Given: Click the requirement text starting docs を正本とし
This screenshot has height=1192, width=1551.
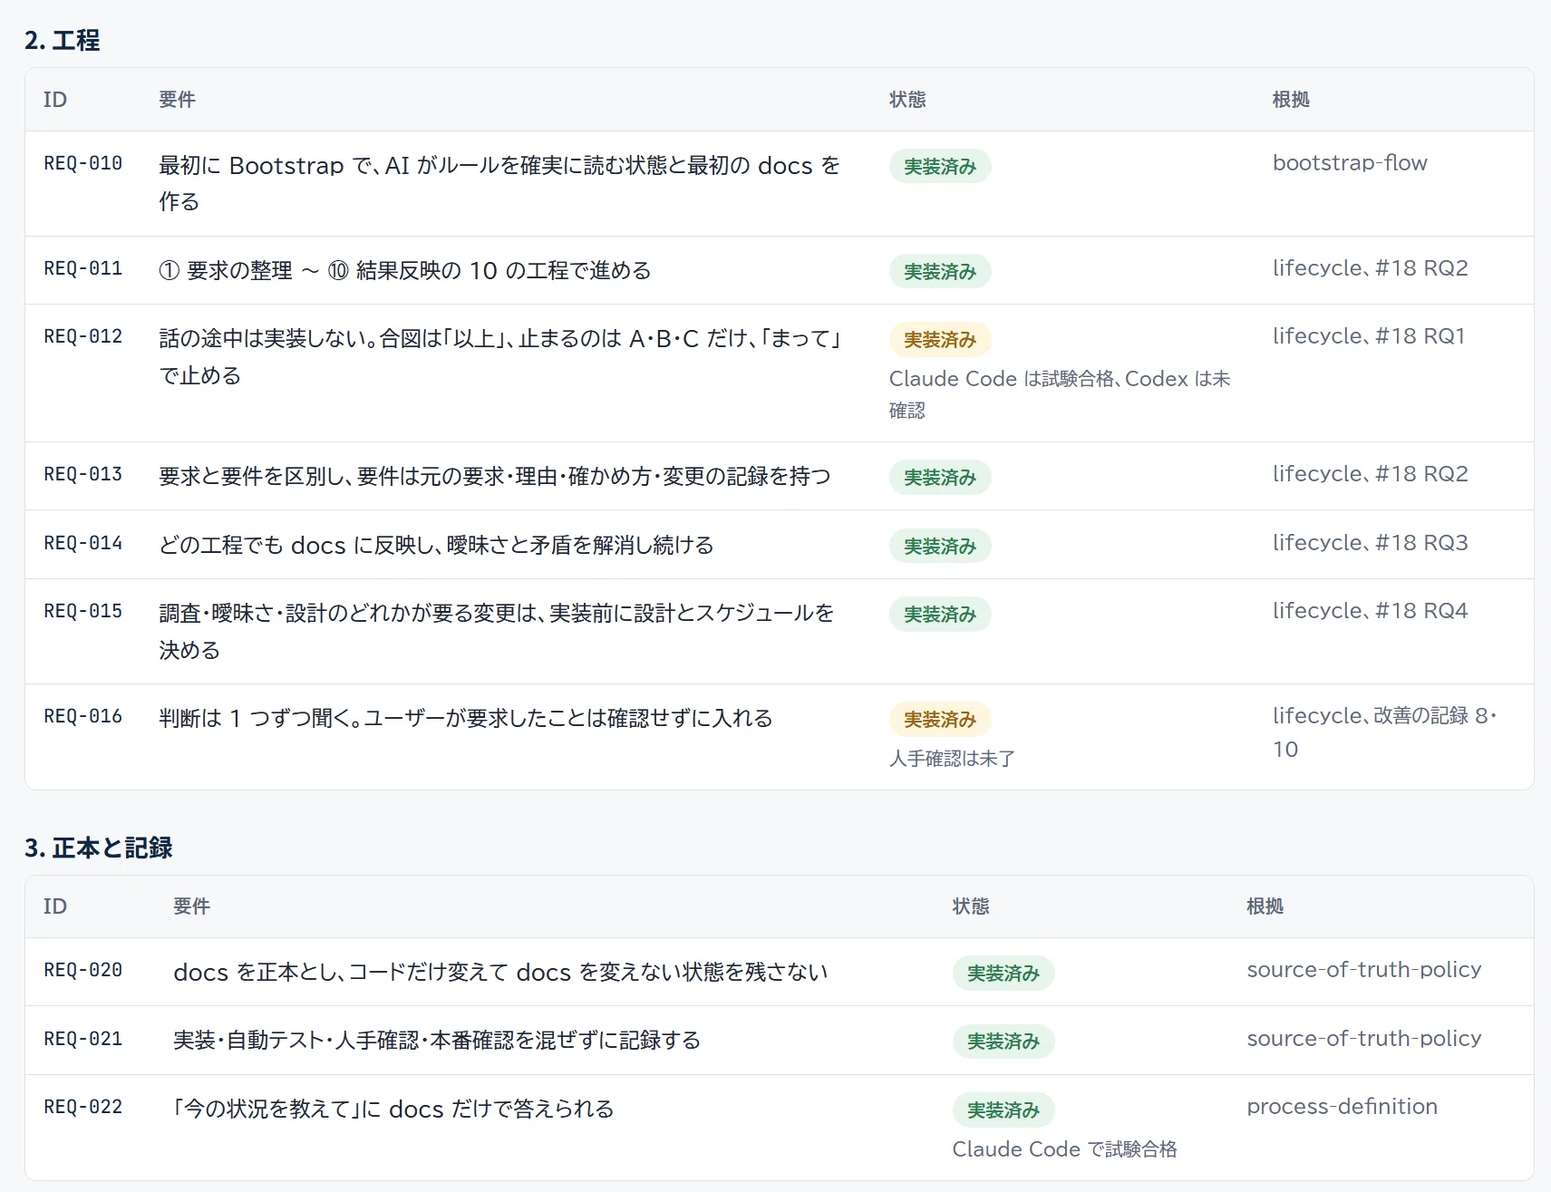Looking at the screenshot, I should 500,973.
